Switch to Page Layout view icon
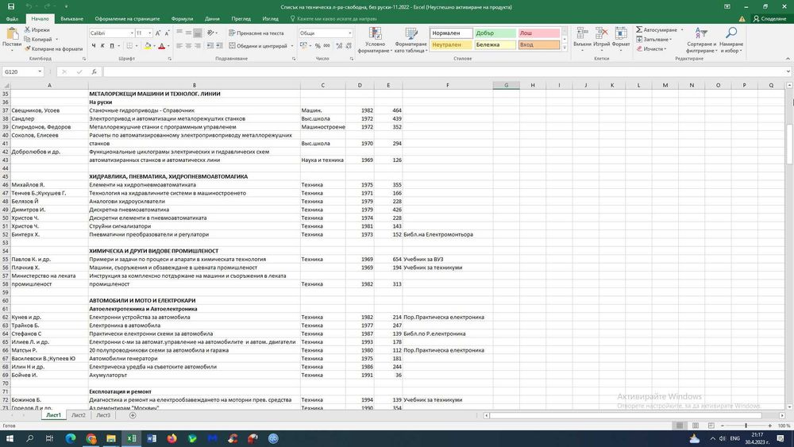 coord(696,426)
